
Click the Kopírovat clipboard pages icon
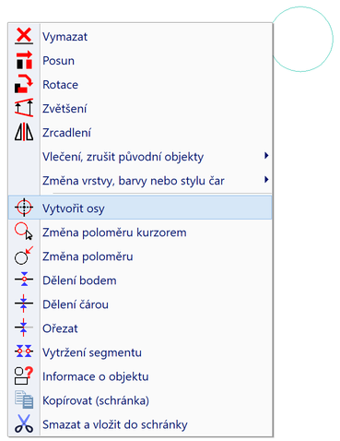(x=24, y=399)
